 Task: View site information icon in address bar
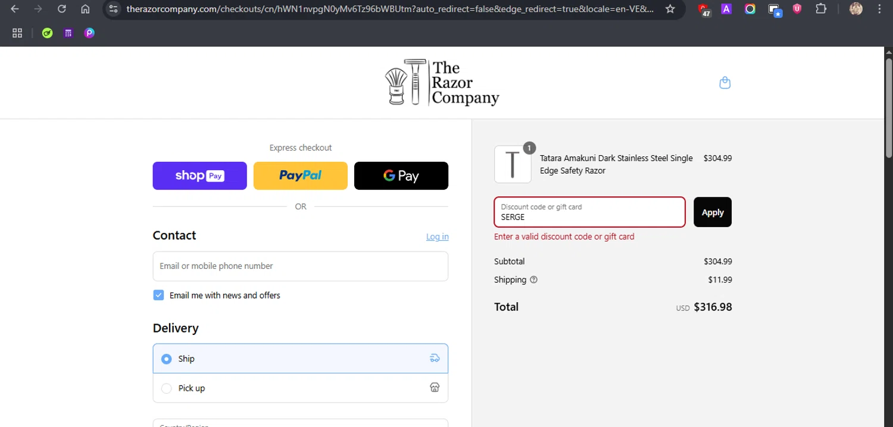click(114, 9)
